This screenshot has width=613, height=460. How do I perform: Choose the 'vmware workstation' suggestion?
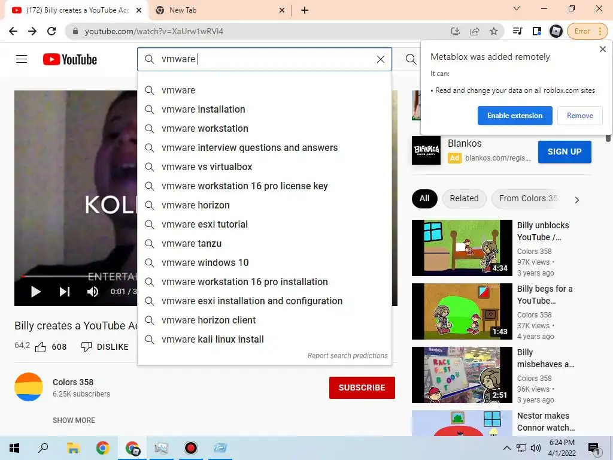coord(264,128)
